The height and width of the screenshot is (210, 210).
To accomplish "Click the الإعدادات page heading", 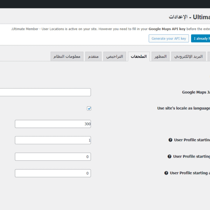I will (x=178, y=17).
